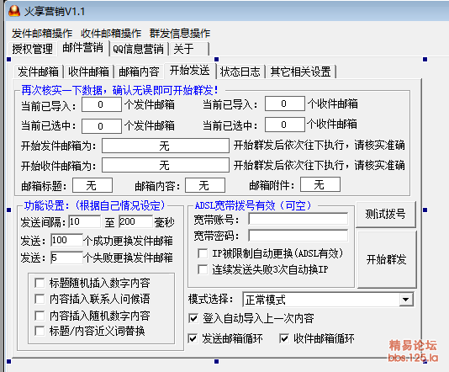The image size is (449, 372).
Task: Open the 模式选择 dropdown arrow
Action: [405, 300]
